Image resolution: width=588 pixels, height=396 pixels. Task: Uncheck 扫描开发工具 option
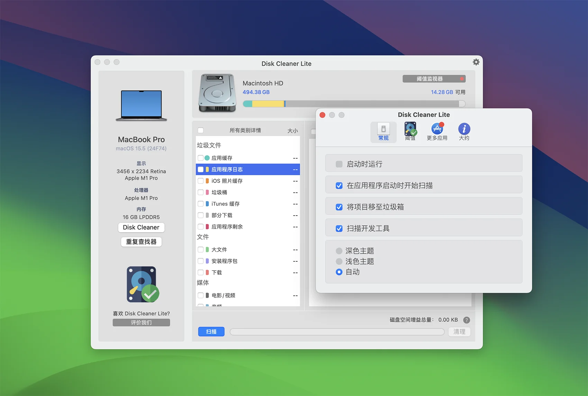pyautogui.click(x=339, y=228)
